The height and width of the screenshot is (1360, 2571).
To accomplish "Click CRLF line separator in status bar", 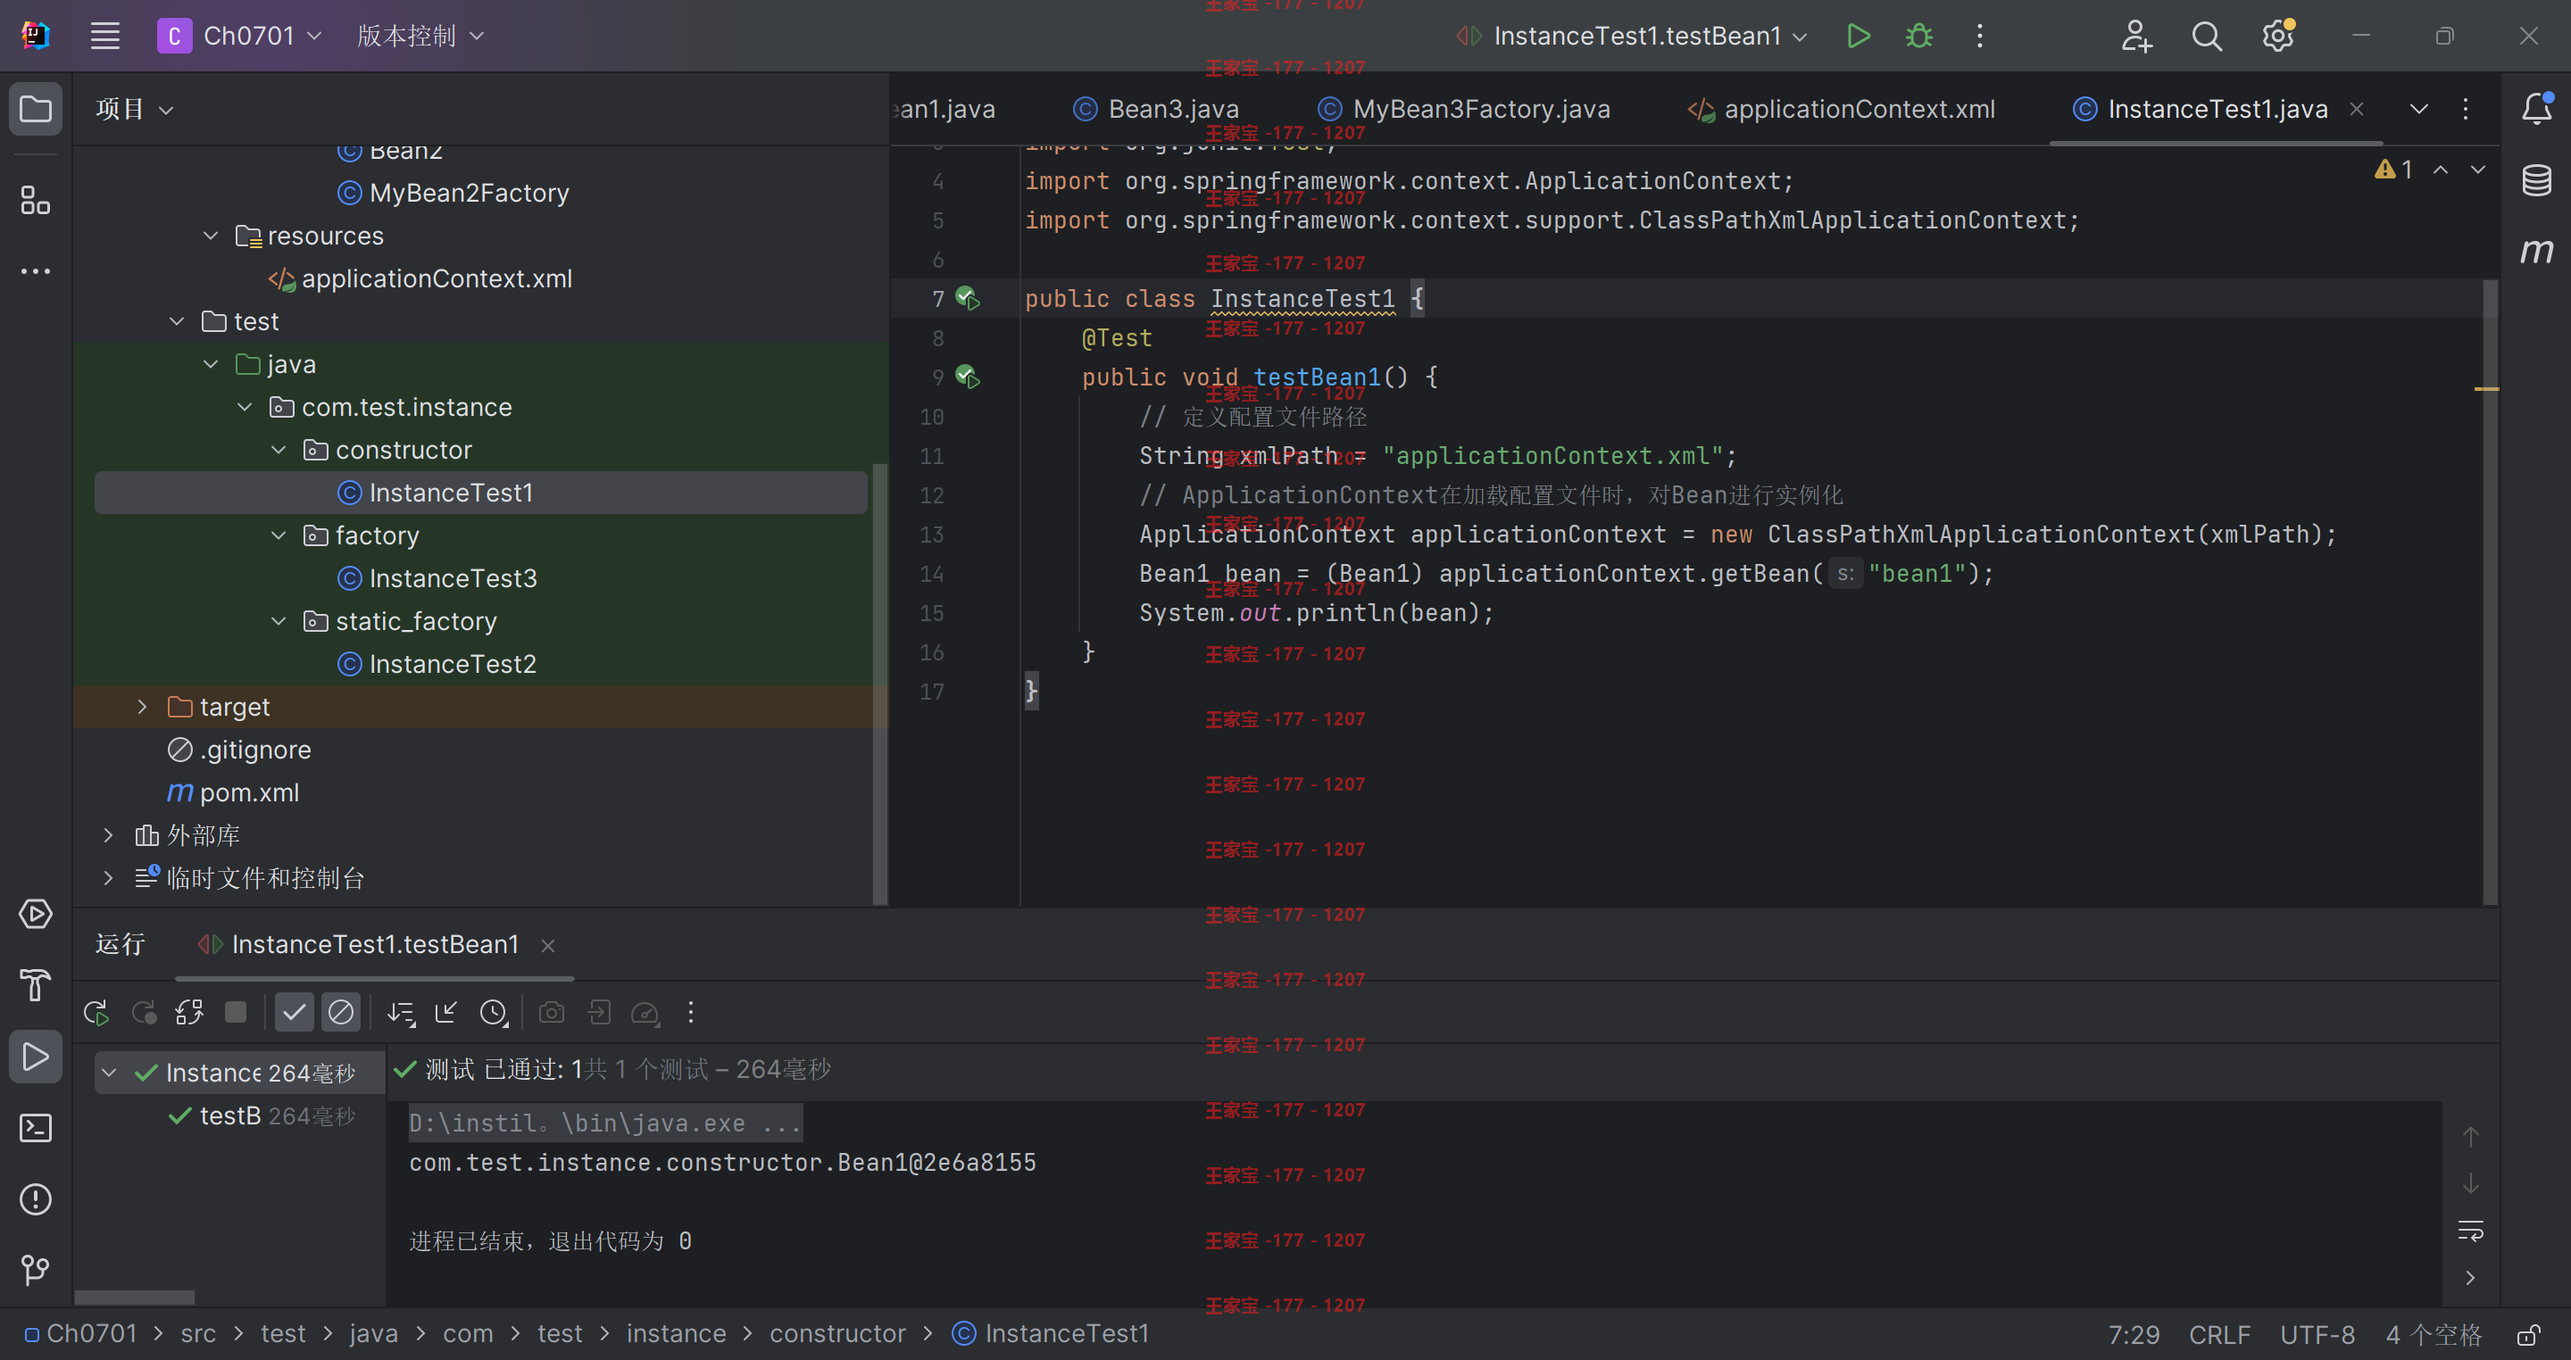I will [2218, 1334].
